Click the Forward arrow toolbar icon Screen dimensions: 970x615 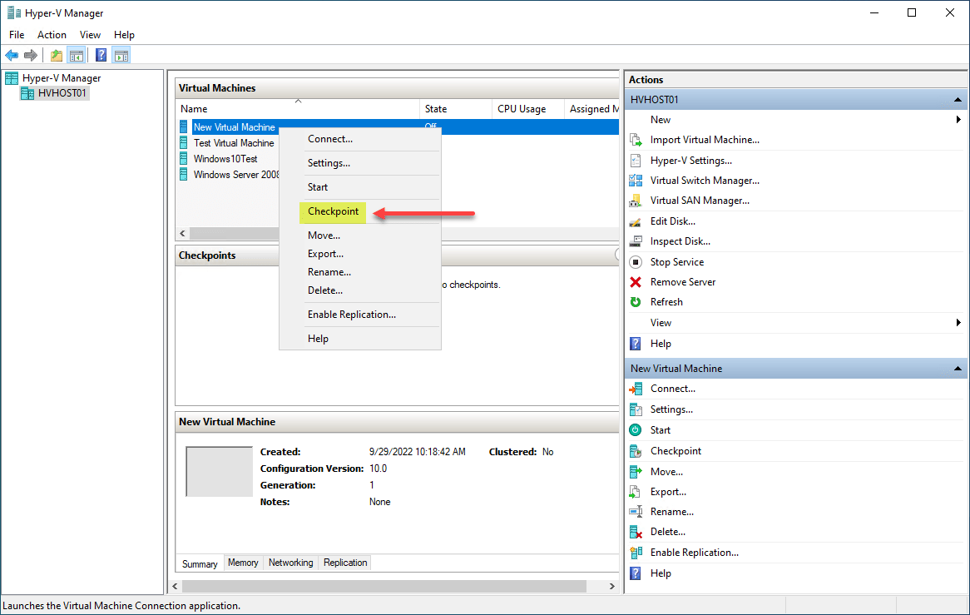click(30, 56)
